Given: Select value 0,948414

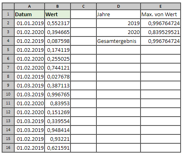Looking at the screenshot, I should [57, 130].
